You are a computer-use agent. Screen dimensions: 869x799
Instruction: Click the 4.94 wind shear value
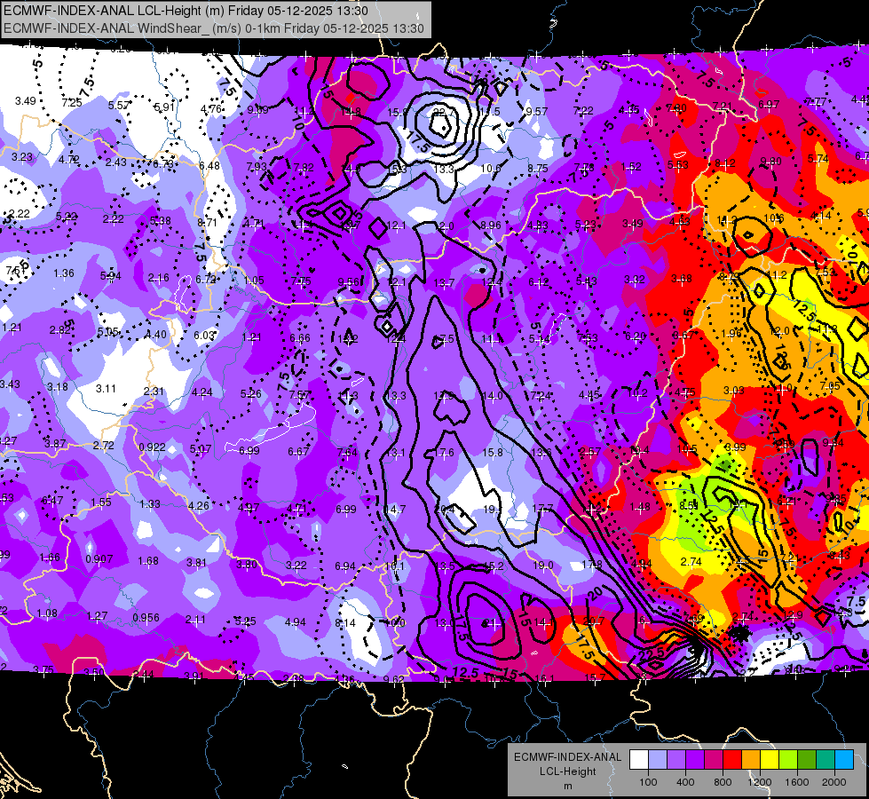(296, 622)
